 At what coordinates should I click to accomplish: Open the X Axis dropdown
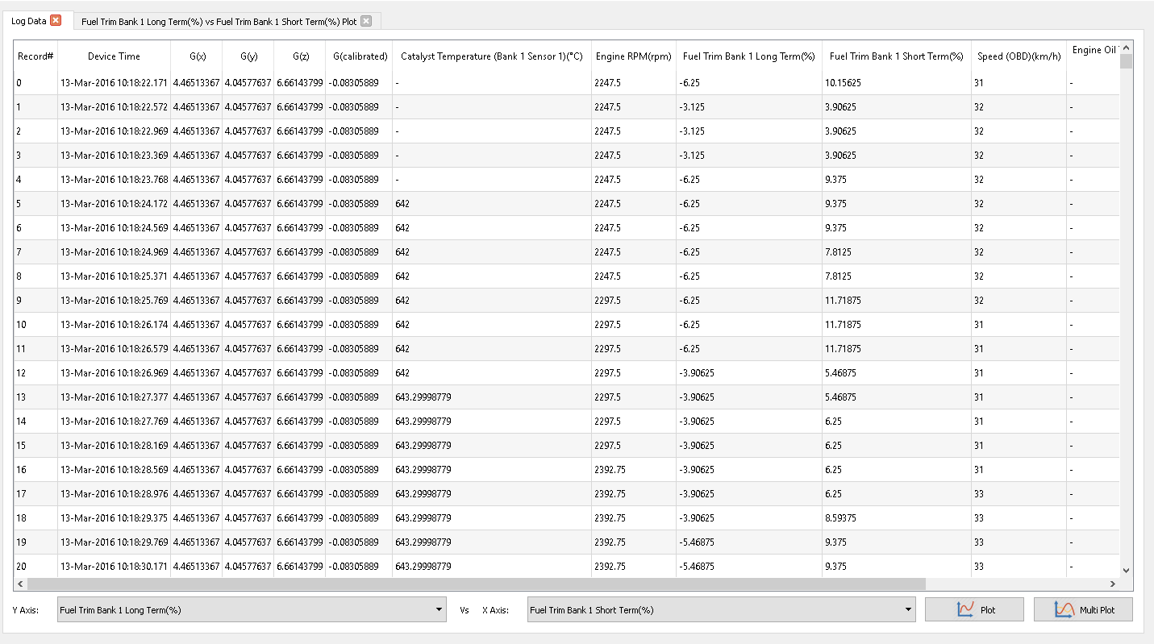(x=721, y=610)
